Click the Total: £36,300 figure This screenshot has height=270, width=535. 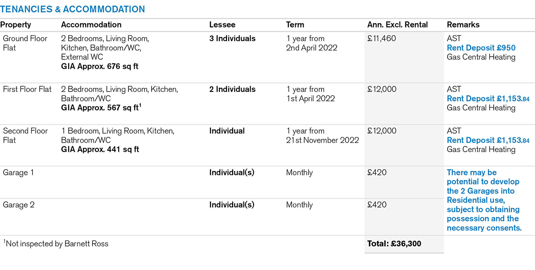pyautogui.click(x=394, y=244)
